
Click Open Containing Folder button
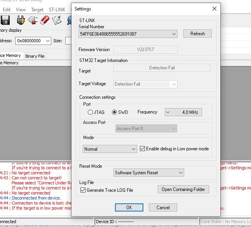click(x=183, y=189)
